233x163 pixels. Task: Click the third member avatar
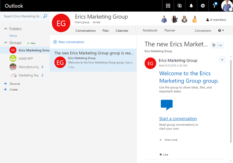pyautogui.click(x=184, y=19)
